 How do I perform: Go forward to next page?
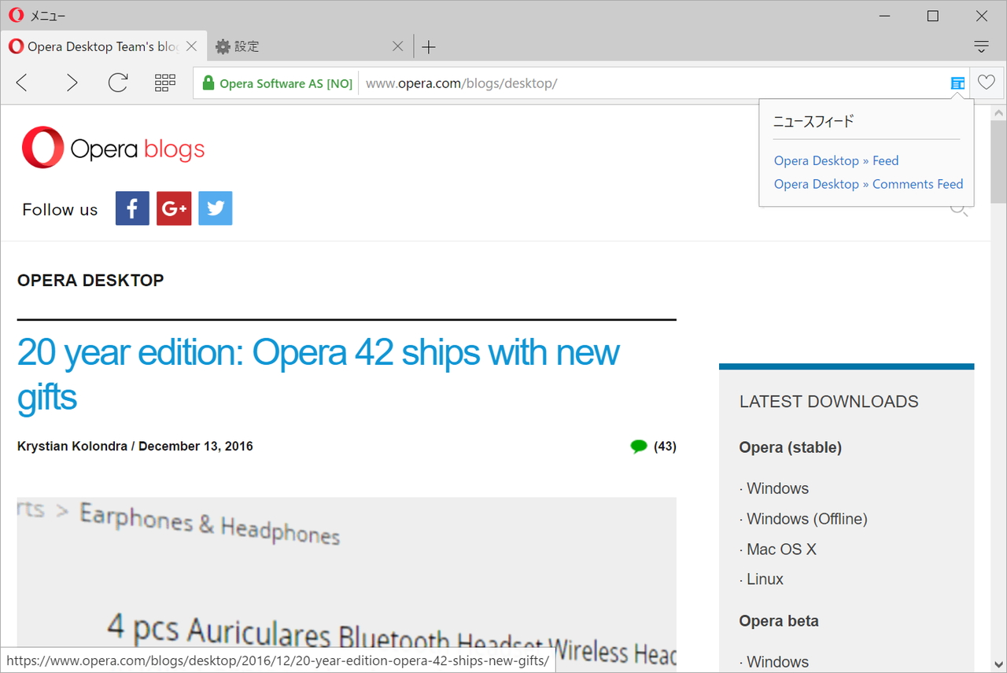pyautogui.click(x=72, y=83)
